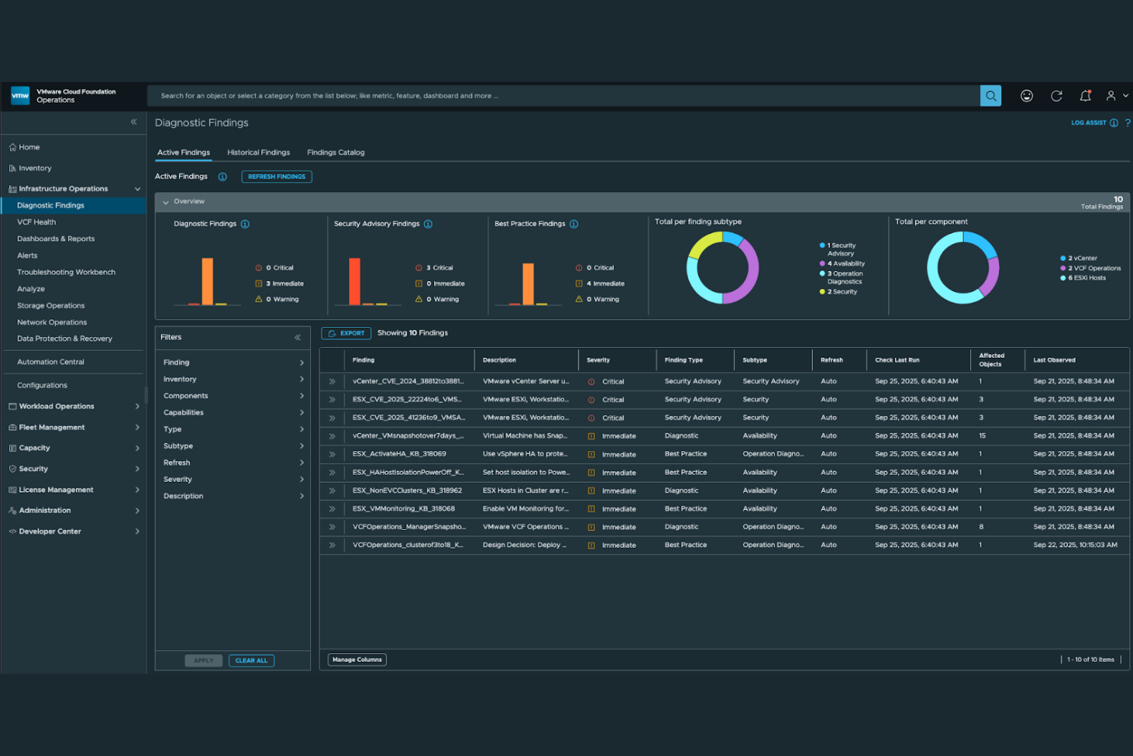Click the Total per component donut chart
Image resolution: width=1133 pixels, height=756 pixels.
click(x=964, y=268)
